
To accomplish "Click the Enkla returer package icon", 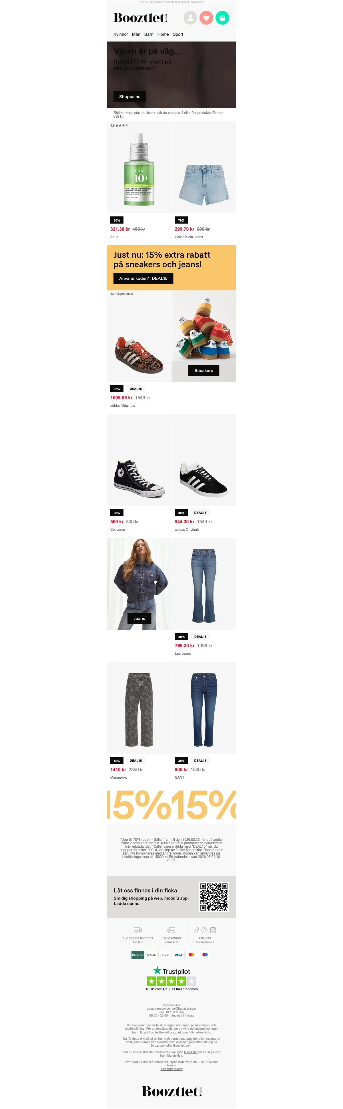I will tap(171, 930).
